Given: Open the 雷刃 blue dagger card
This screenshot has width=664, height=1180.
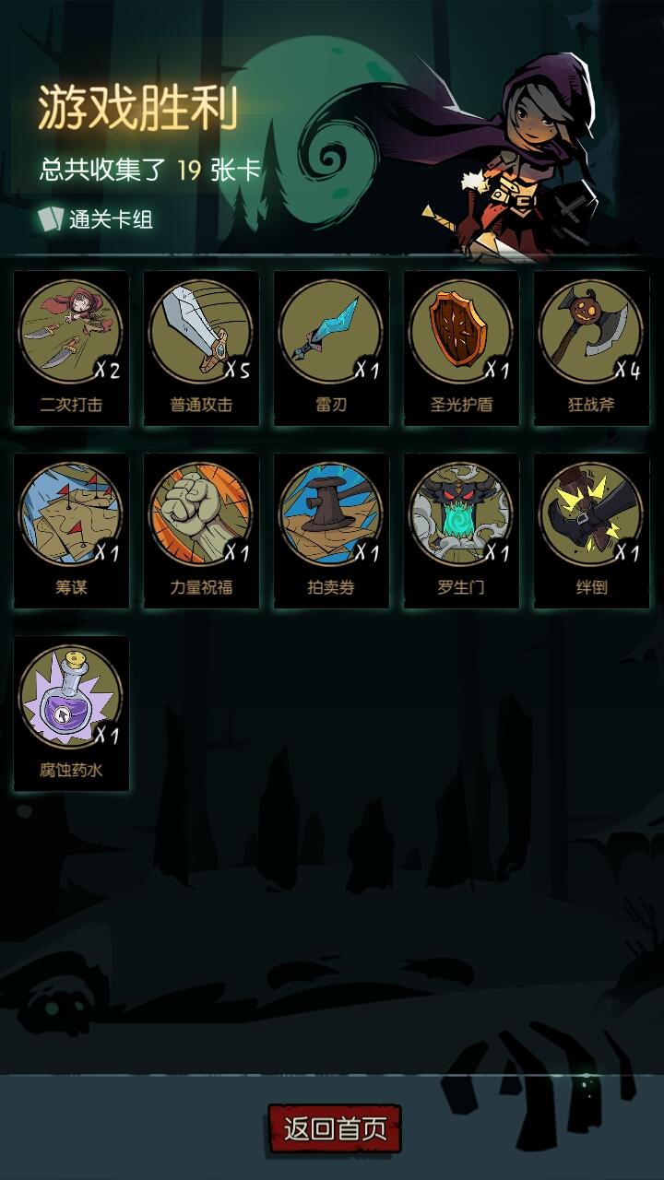Looking at the screenshot, I should pyautogui.click(x=332, y=348).
